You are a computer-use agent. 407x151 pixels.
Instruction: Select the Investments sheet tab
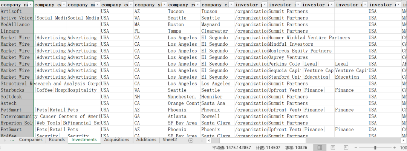[x=84, y=140]
